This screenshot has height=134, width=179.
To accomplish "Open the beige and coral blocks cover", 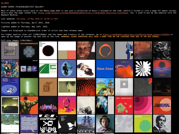I will (67, 50).
